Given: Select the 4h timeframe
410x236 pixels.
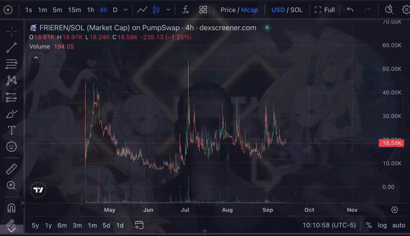Looking at the screenshot, I should (104, 10).
